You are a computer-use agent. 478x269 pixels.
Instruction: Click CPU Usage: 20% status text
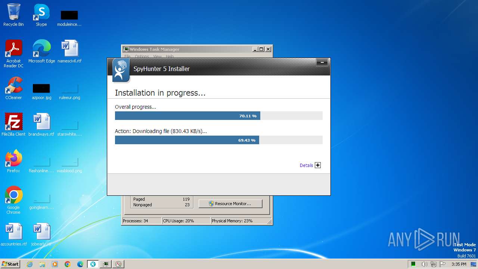click(x=186, y=221)
